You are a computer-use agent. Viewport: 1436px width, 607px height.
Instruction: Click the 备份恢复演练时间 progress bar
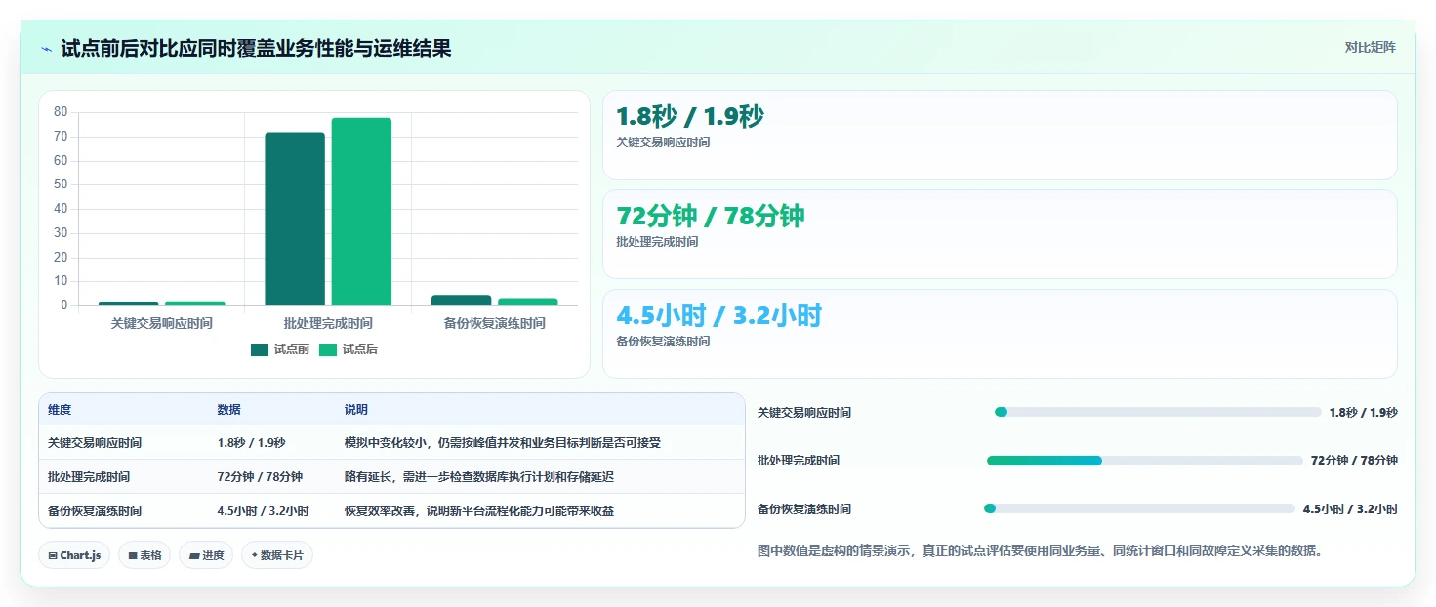[1139, 508]
